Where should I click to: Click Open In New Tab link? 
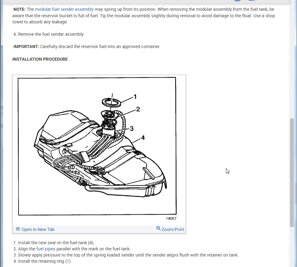38,229
